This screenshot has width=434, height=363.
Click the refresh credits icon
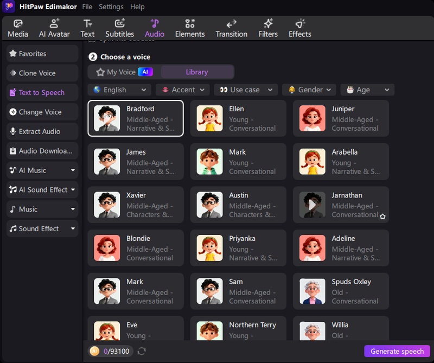142,351
